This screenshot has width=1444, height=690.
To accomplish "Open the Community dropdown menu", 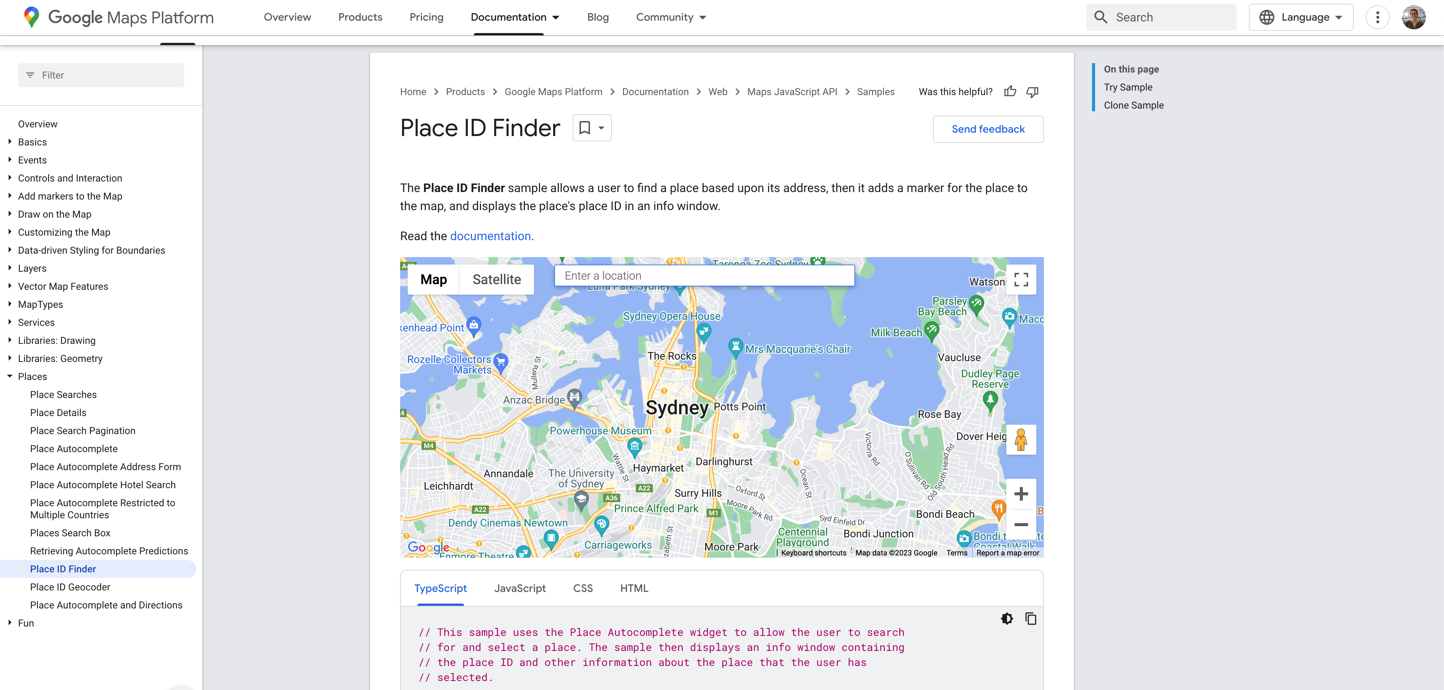I will 671,17.
